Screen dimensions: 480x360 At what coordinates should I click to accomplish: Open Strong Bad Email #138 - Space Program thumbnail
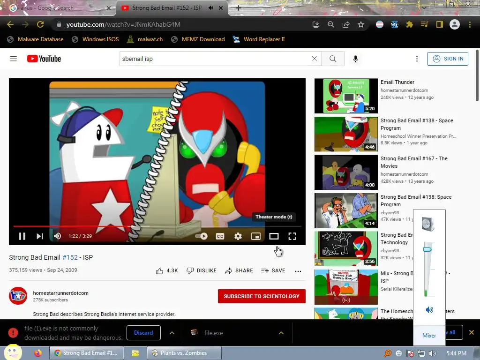tap(346, 134)
